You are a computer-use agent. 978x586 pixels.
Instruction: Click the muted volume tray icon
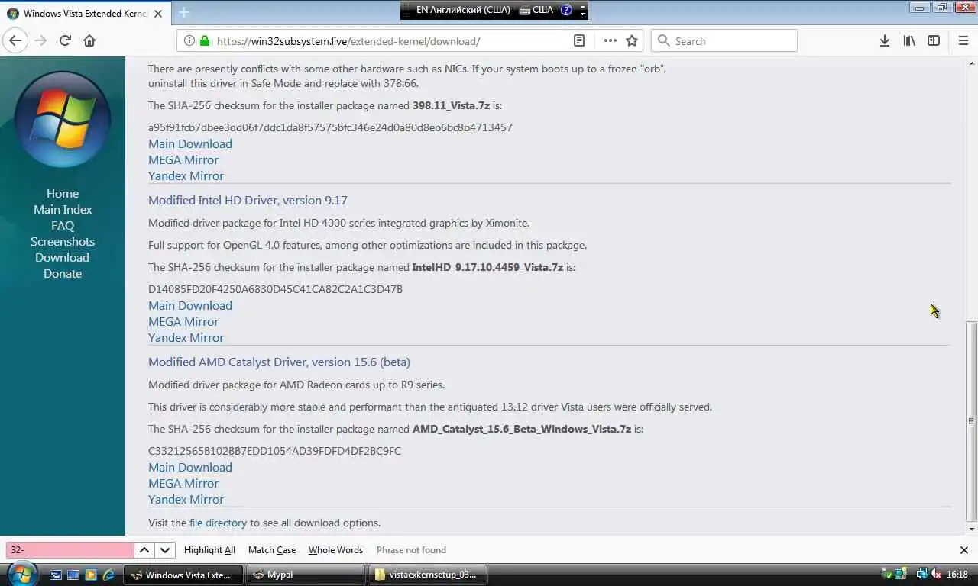tap(937, 575)
